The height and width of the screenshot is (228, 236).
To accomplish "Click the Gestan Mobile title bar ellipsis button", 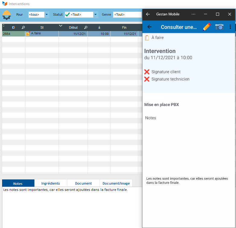I will 193,14.
